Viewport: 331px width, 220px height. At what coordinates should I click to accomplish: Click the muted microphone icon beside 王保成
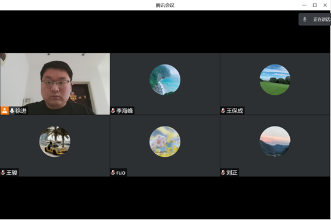(x=223, y=111)
